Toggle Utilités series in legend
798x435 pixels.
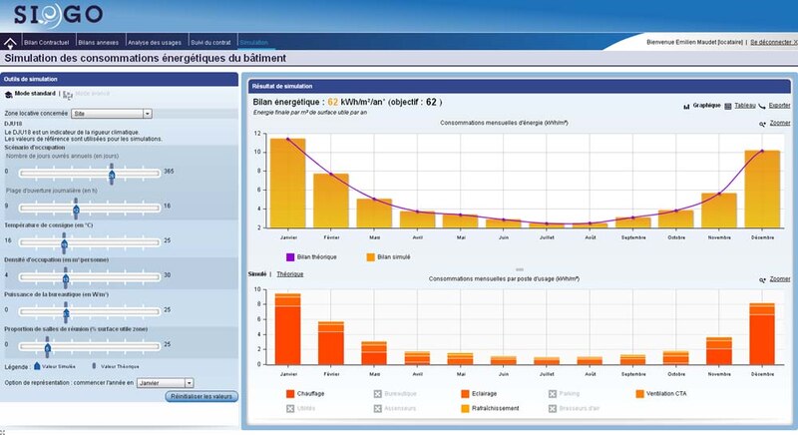(x=290, y=408)
